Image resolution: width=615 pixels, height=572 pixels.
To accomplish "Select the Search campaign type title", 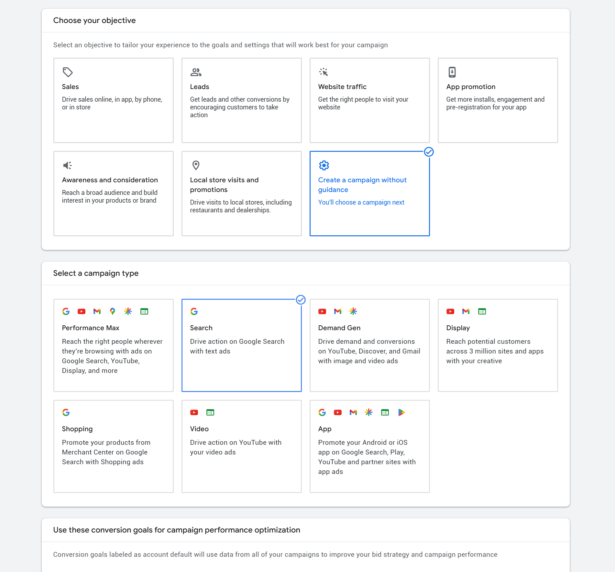I will (201, 328).
